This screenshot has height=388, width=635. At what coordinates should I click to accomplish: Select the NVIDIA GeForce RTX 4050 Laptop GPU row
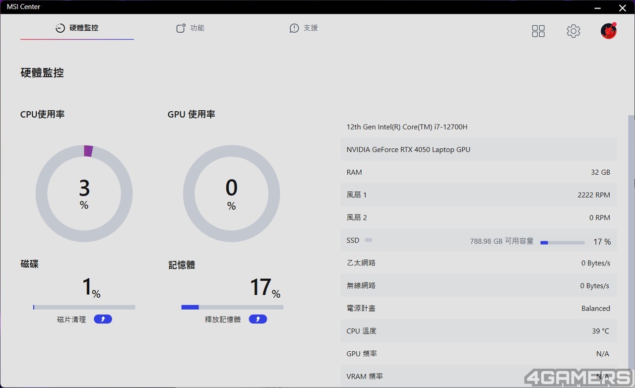[x=479, y=149]
